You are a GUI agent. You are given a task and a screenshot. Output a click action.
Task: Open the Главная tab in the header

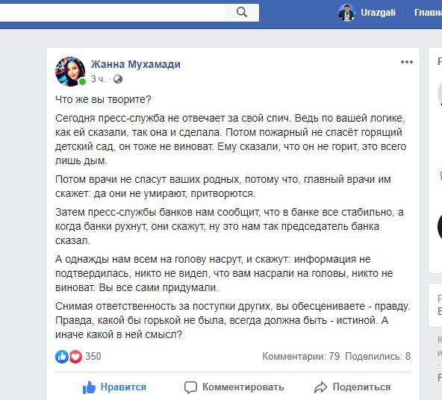coord(428,13)
